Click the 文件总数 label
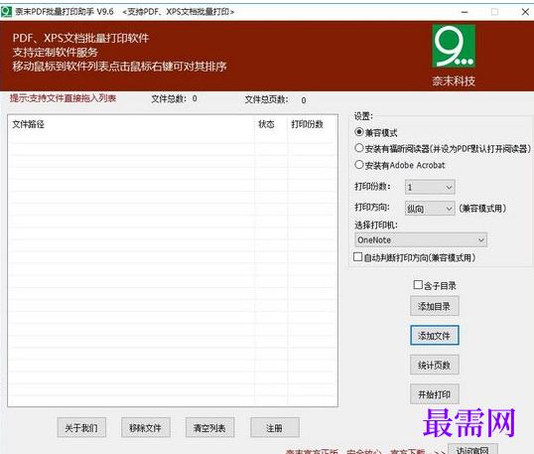The width and height of the screenshot is (534, 454). 169,98
